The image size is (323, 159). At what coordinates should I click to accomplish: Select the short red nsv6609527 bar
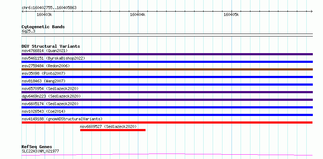[x=113, y=130]
